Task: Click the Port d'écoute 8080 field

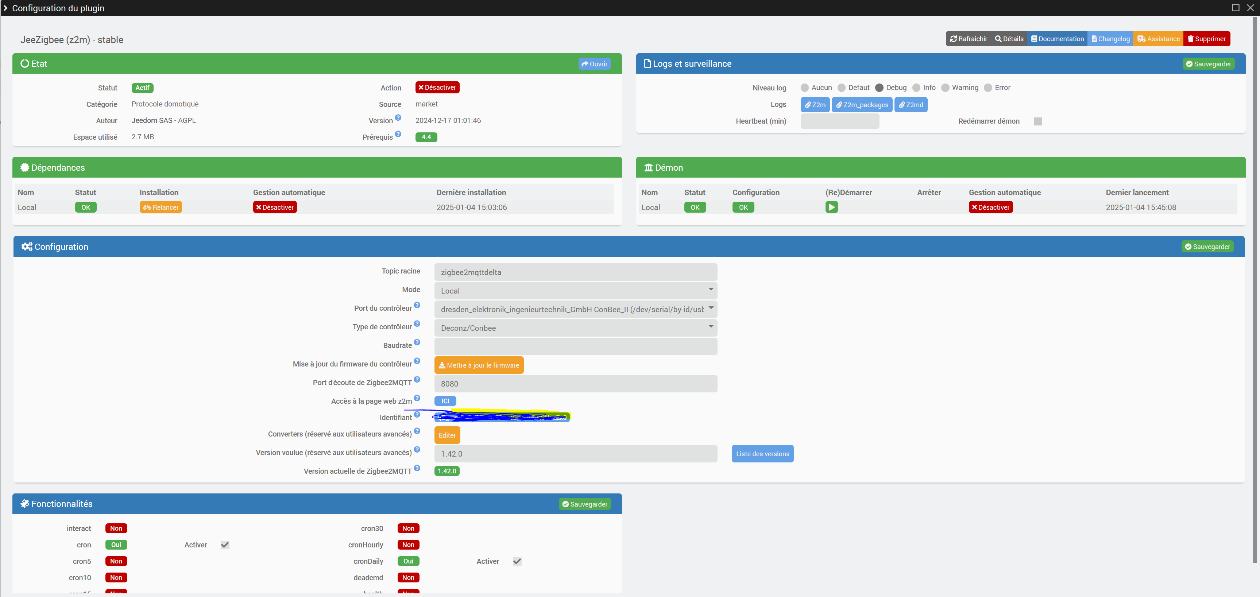Action: coord(576,384)
